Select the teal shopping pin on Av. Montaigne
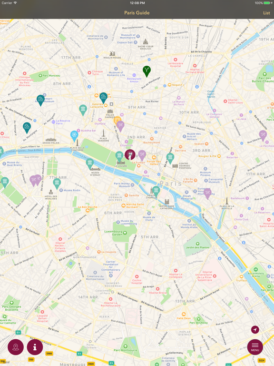 [x=27, y=127]
